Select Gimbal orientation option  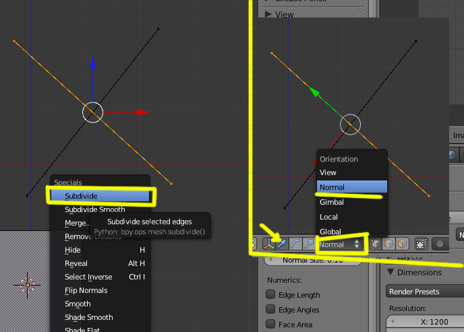coord(352,202)
